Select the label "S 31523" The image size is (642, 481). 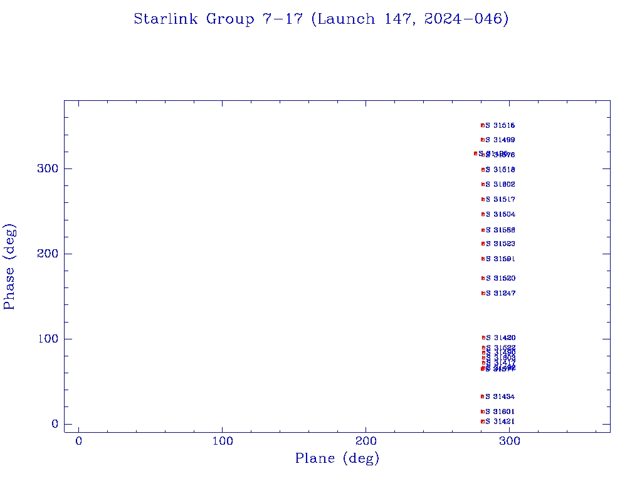pyautogui.click(x=500, y=244)
